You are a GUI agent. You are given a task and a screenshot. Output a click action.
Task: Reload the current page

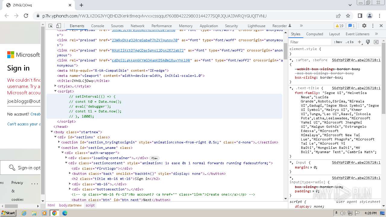point(26,16)
